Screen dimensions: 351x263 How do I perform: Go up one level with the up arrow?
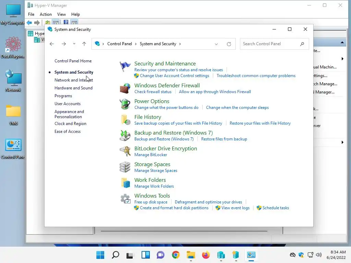(84, 44)
